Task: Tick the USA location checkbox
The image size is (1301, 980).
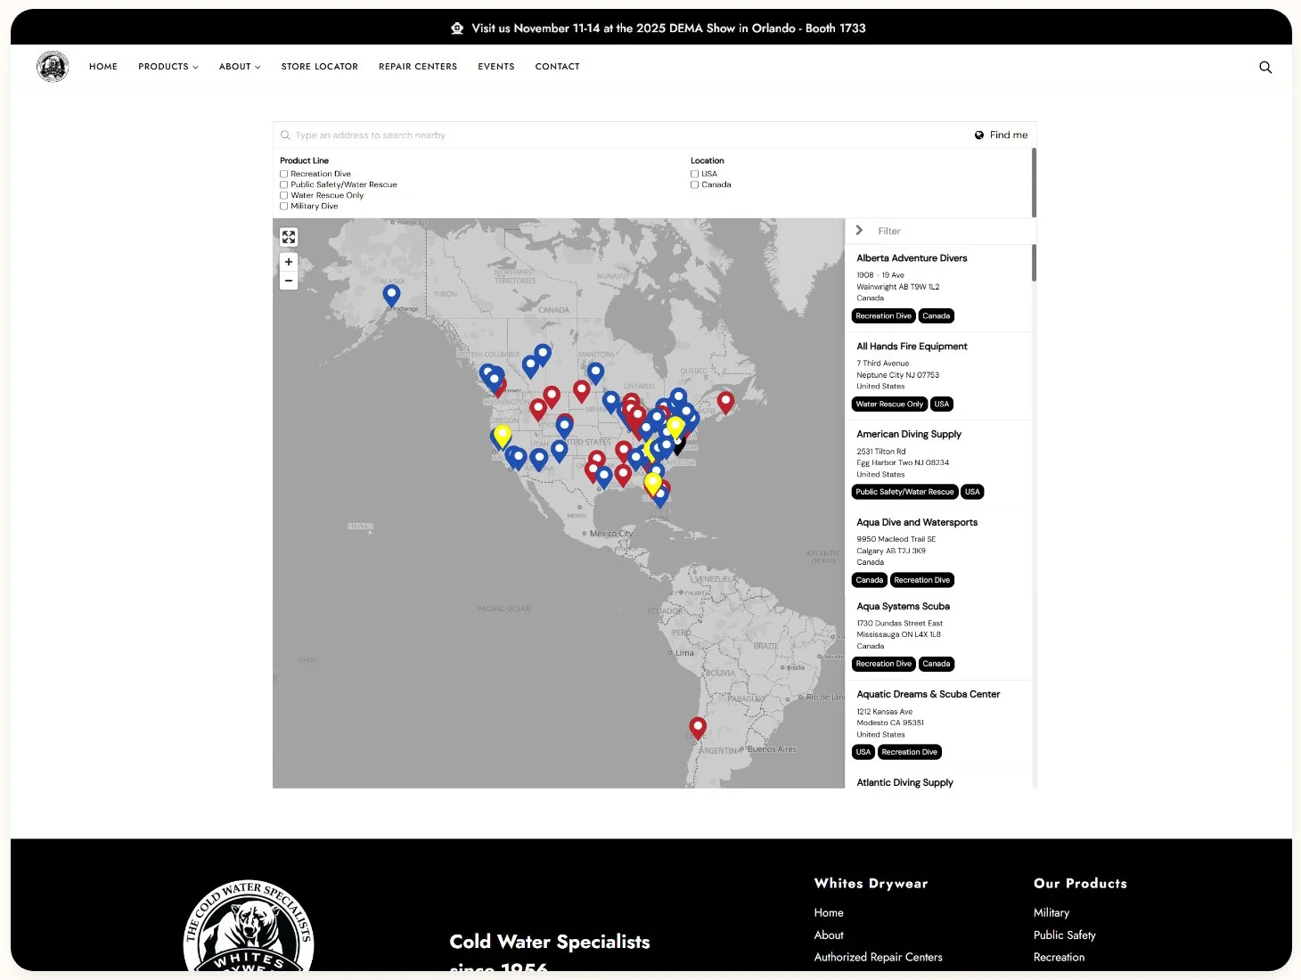Action: tap(694, 174)
